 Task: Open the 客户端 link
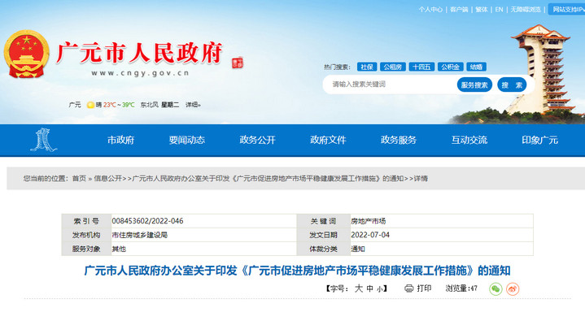[x=459, y=10]
